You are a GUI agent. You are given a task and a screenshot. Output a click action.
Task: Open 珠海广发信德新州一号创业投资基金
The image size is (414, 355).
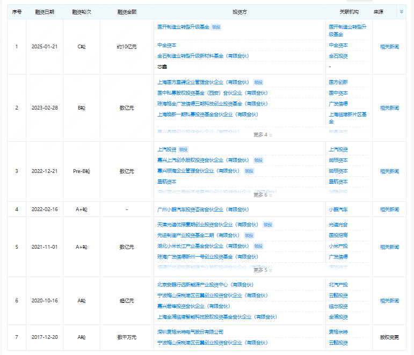click(x=208, y=257)
